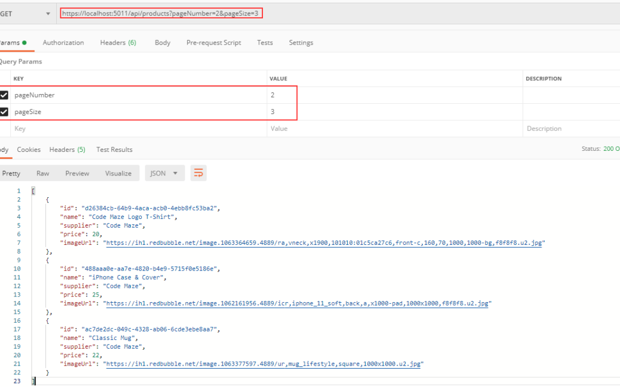Open the Classic Mug image URL link
The width and height of the screenshot is (620, 387).
click(263, 364)
